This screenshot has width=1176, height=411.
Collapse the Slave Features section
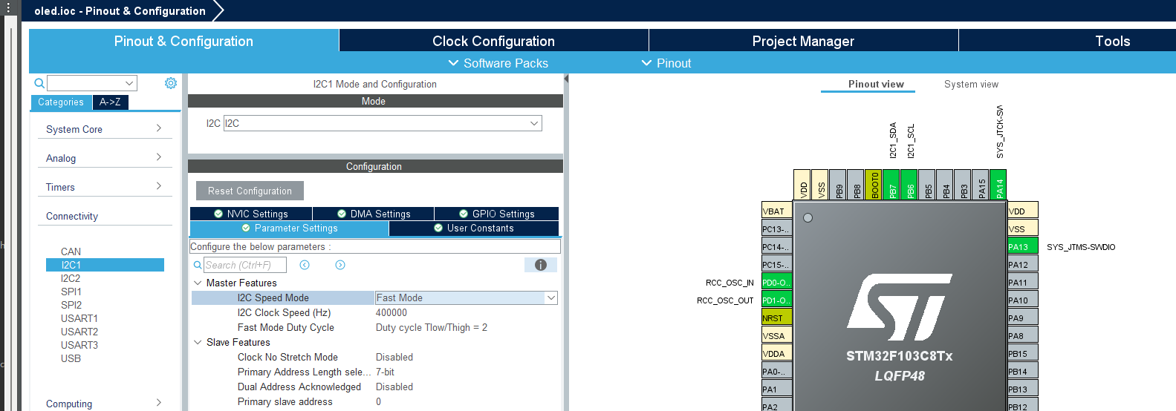click(x=198, y=342)
